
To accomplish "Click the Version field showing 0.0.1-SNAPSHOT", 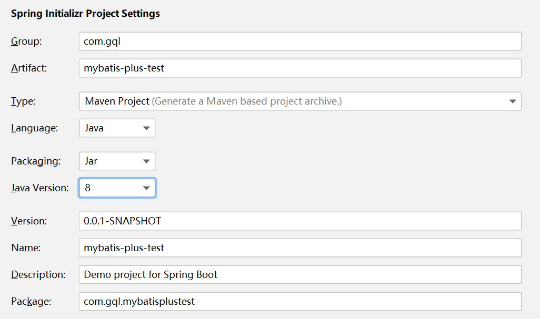I will tap(300, 221).
